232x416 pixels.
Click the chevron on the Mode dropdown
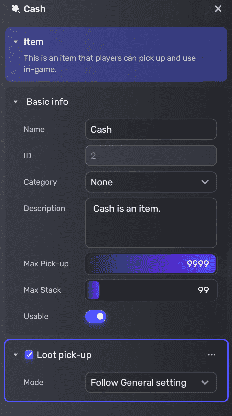coord(205,382)
